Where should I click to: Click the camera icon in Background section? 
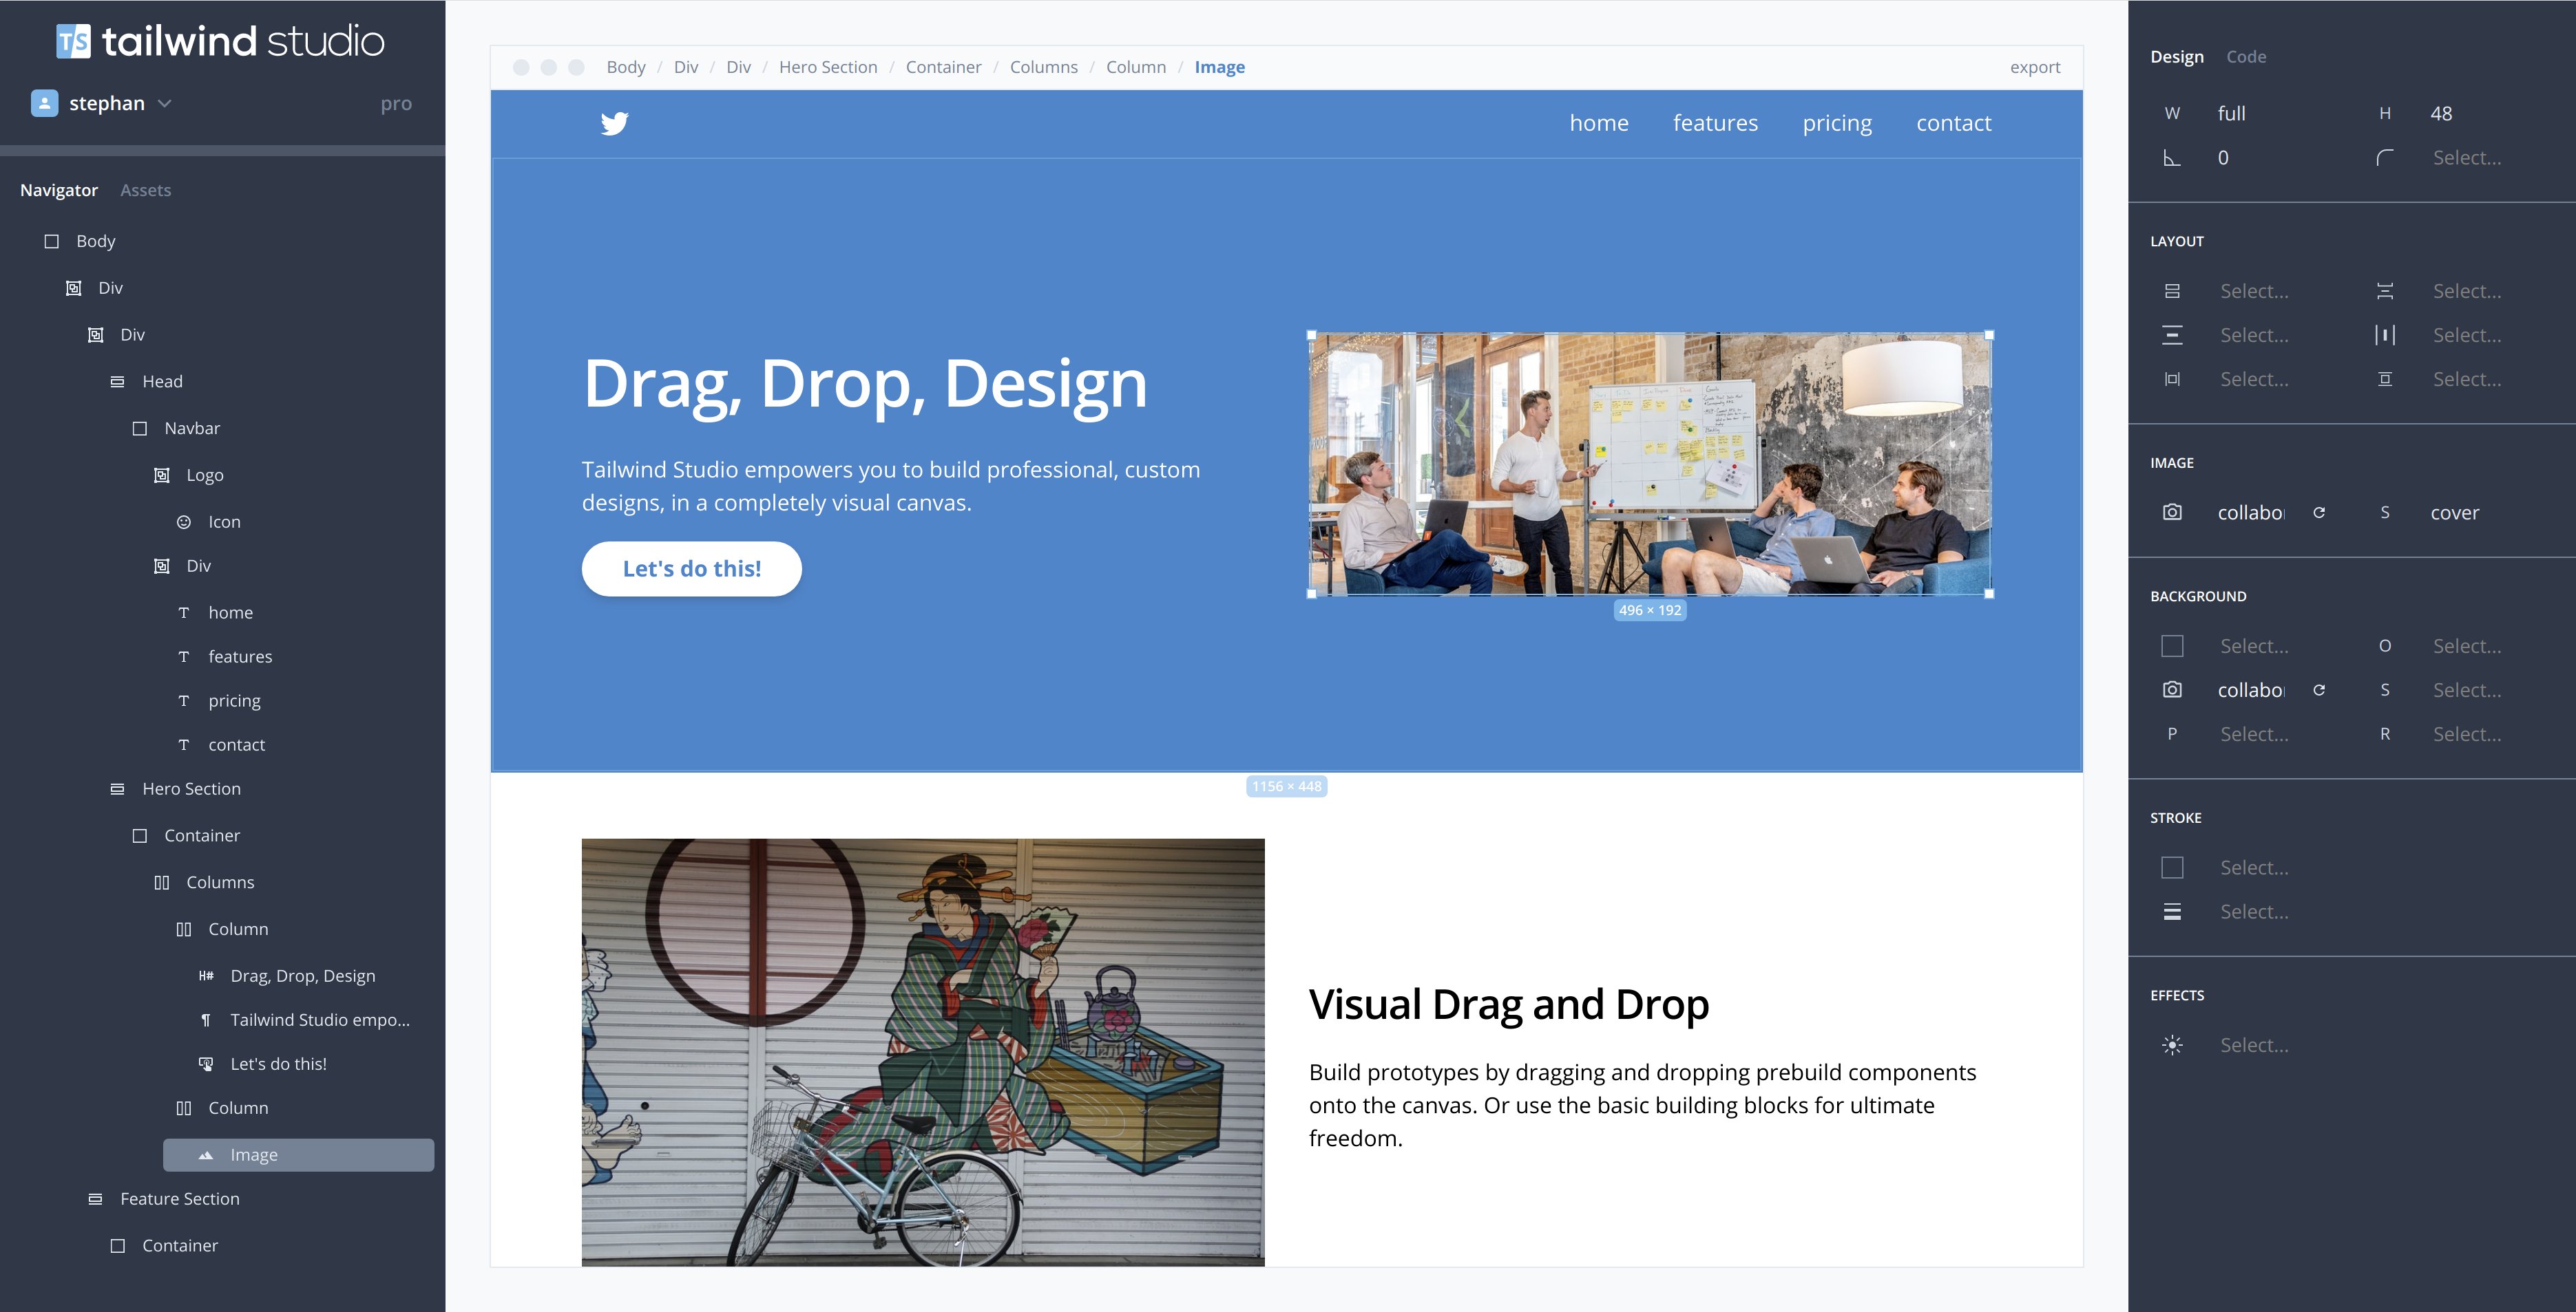coord(2172,689)
